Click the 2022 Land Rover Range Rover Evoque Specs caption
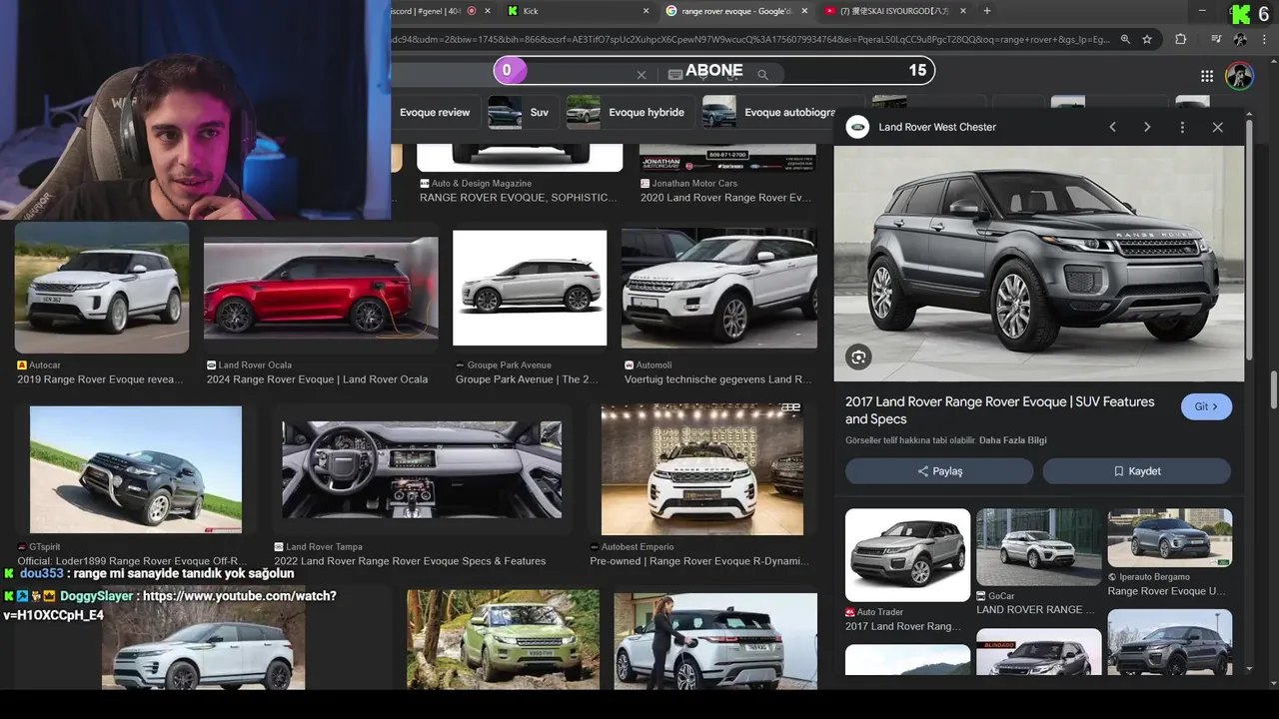This screenshot has height=719, width=1279. pyautogui.click(x=410, y=561)
